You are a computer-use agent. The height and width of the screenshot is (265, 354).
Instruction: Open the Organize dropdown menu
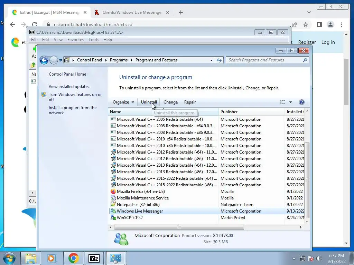tap(123, 102)
